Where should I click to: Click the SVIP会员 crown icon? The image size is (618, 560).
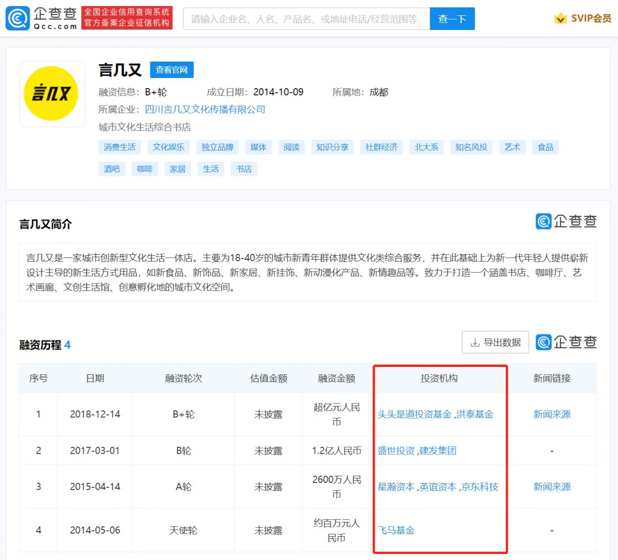(x=560, y=18)
